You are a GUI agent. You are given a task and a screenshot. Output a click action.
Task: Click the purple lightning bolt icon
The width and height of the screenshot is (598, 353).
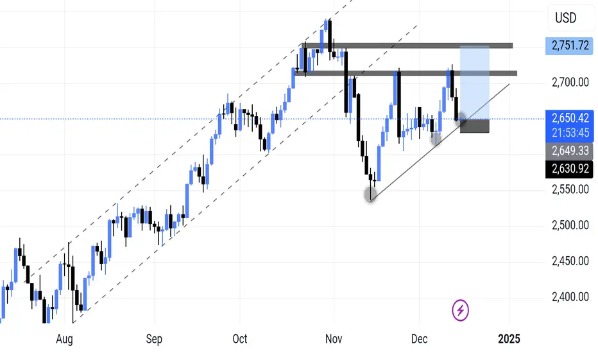tap(460, 310)
